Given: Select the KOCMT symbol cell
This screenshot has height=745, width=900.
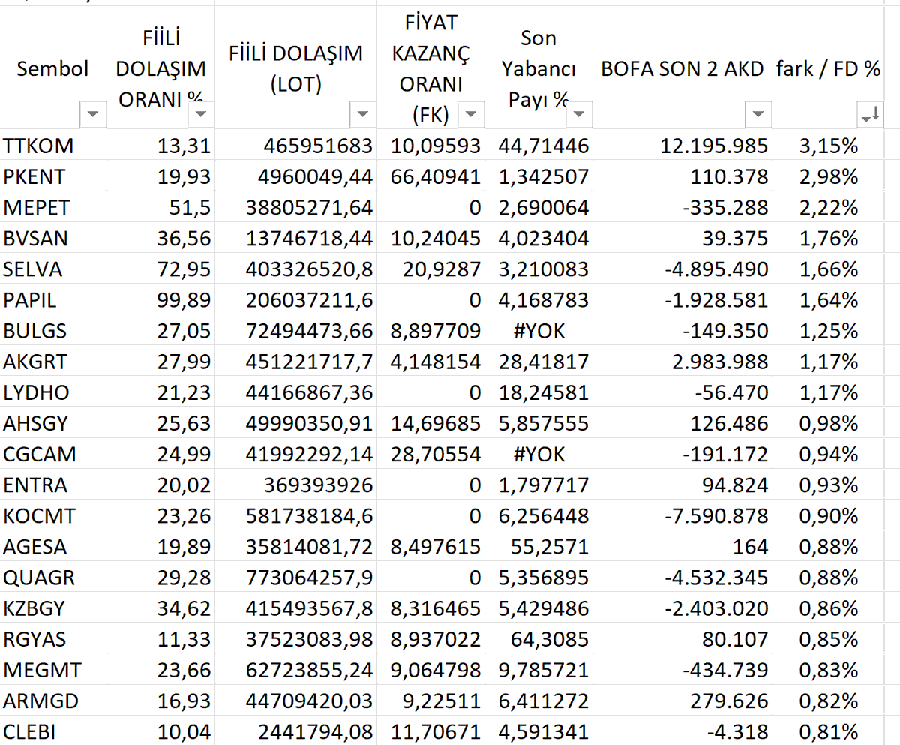Looking at the screenshot, I should coord(53,516).
